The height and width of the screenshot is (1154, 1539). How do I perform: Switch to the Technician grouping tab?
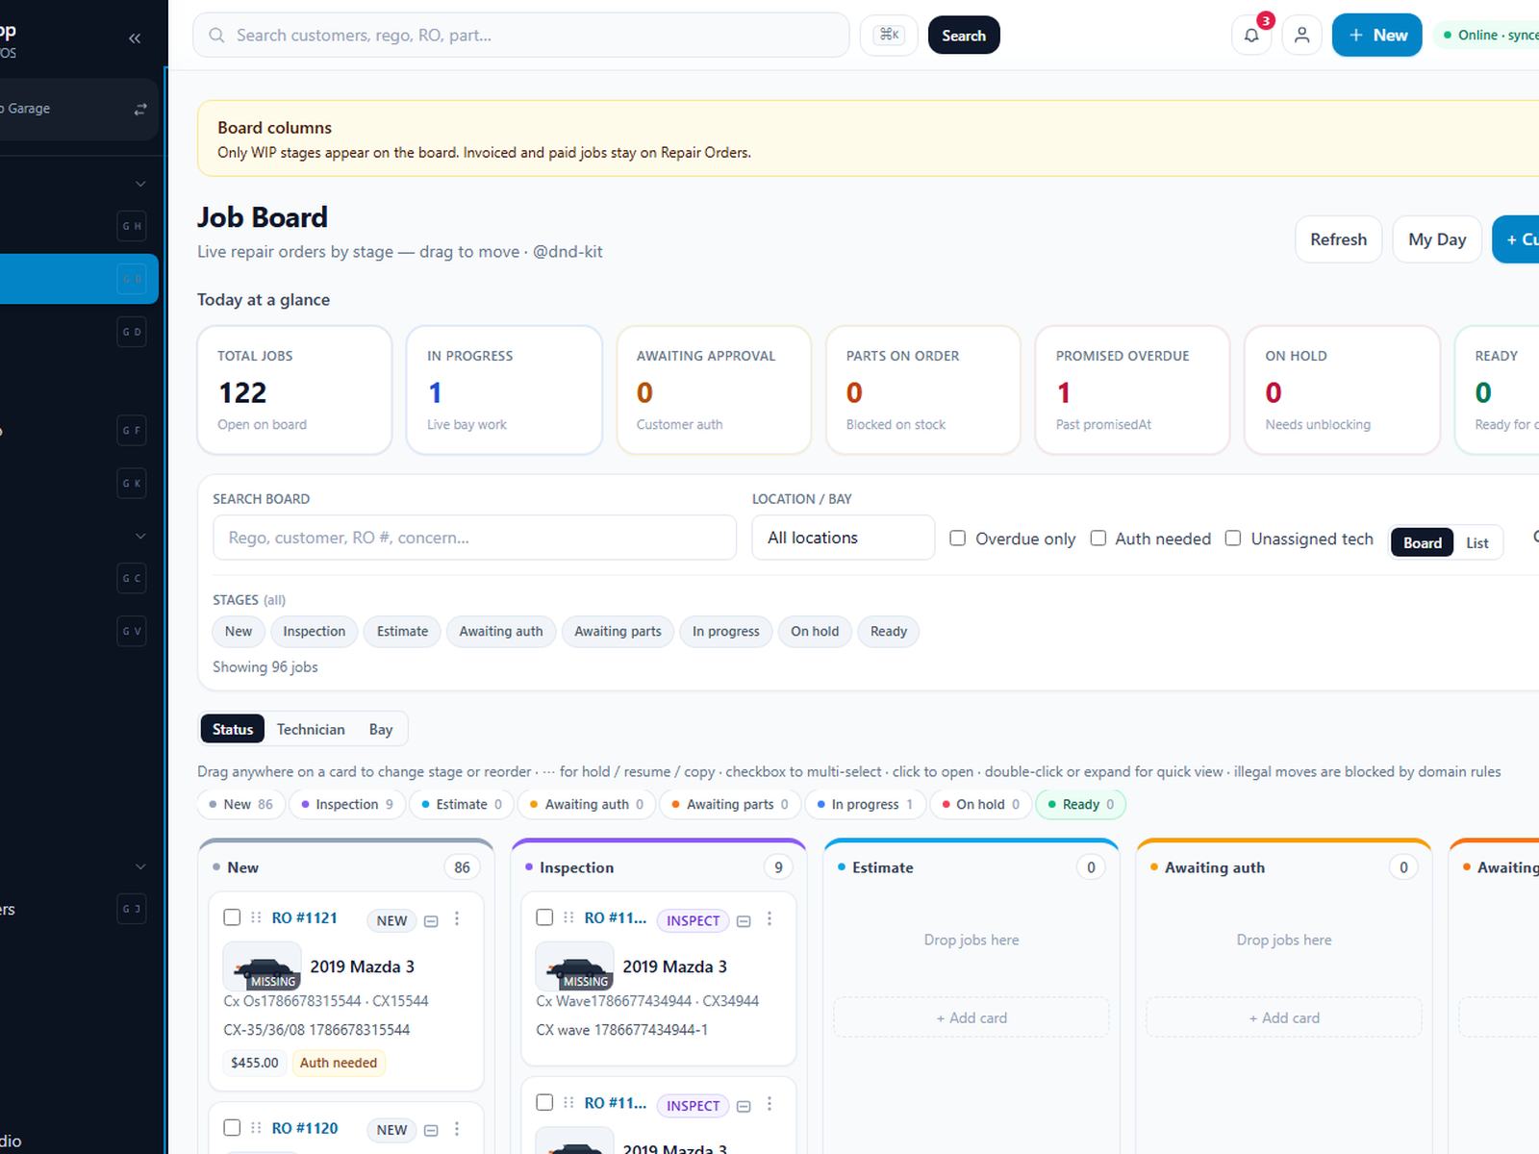pyautogui.click(x=311, y=729)
